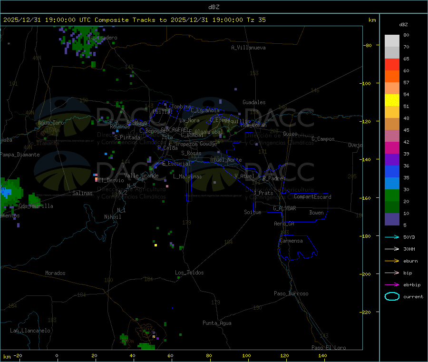The width and height of the screenshot is (428, 362).
Task: Click the CompantEscard label
Action: 312,197
